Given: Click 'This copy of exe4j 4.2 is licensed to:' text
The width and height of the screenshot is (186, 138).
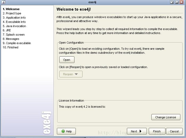Looking at the screenshot, I should [82, 107].
